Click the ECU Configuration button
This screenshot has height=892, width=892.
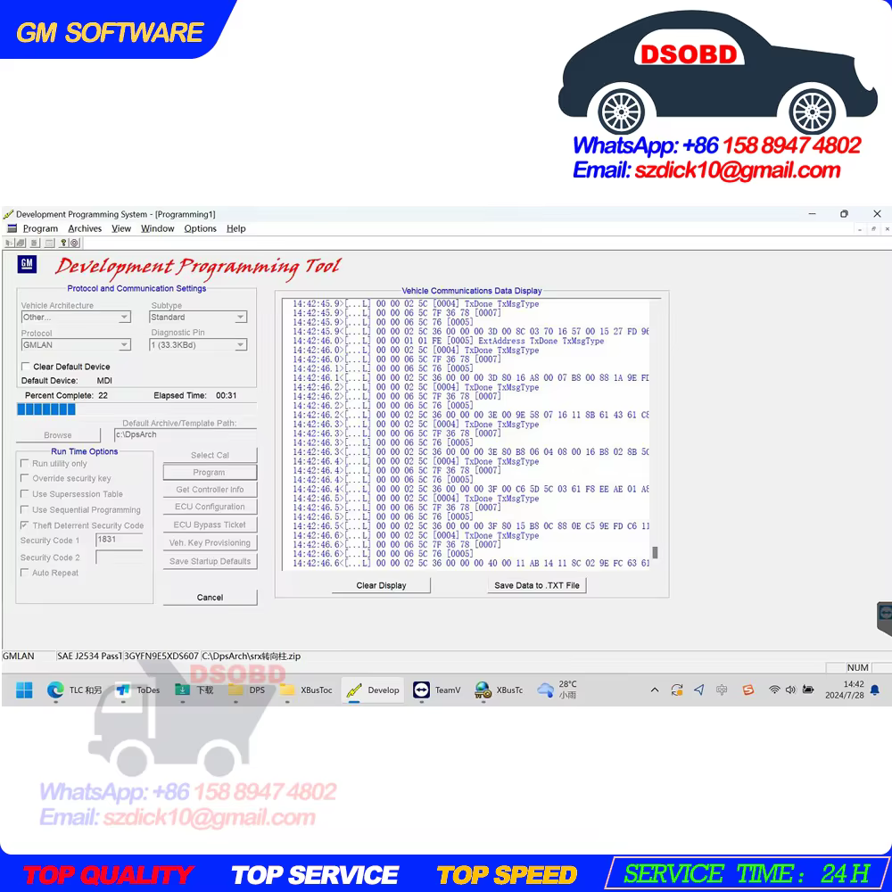[x=210, y=507]
